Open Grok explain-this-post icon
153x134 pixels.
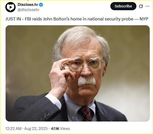click(x=141, y=6)
